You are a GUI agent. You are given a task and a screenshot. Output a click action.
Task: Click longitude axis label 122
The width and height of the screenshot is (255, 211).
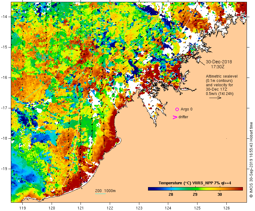110,208
